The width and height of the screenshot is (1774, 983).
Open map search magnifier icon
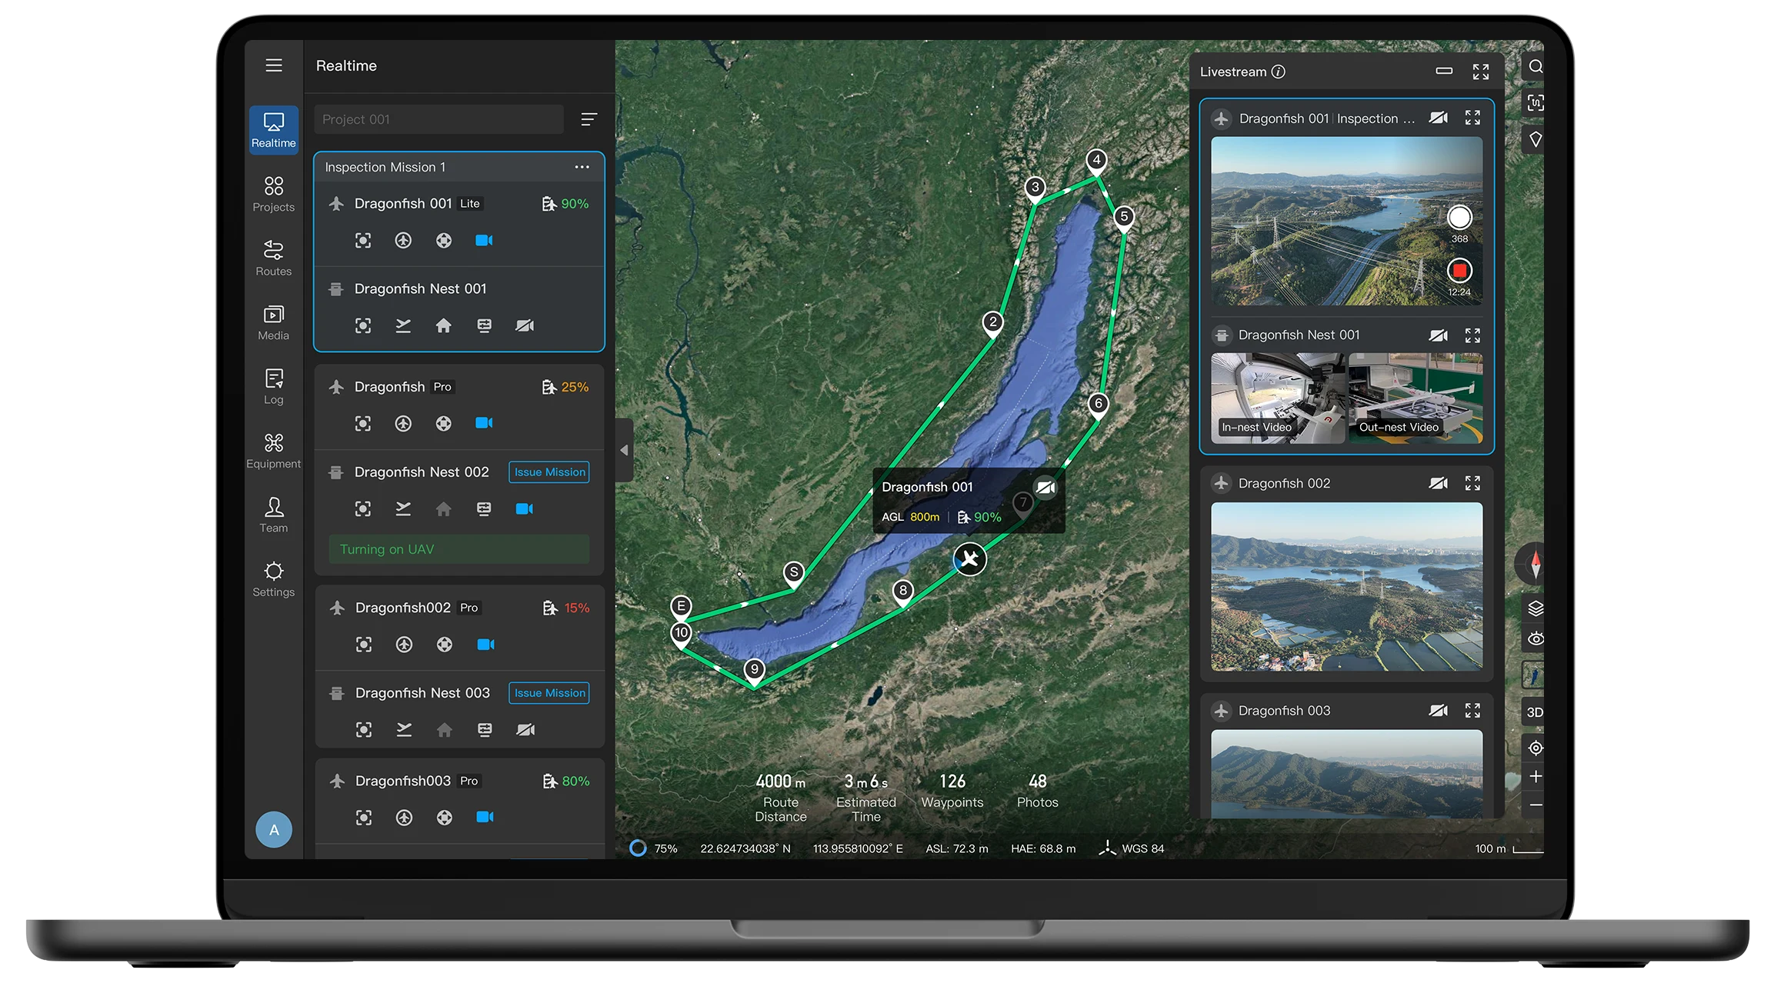click(x=1536, y=67)
